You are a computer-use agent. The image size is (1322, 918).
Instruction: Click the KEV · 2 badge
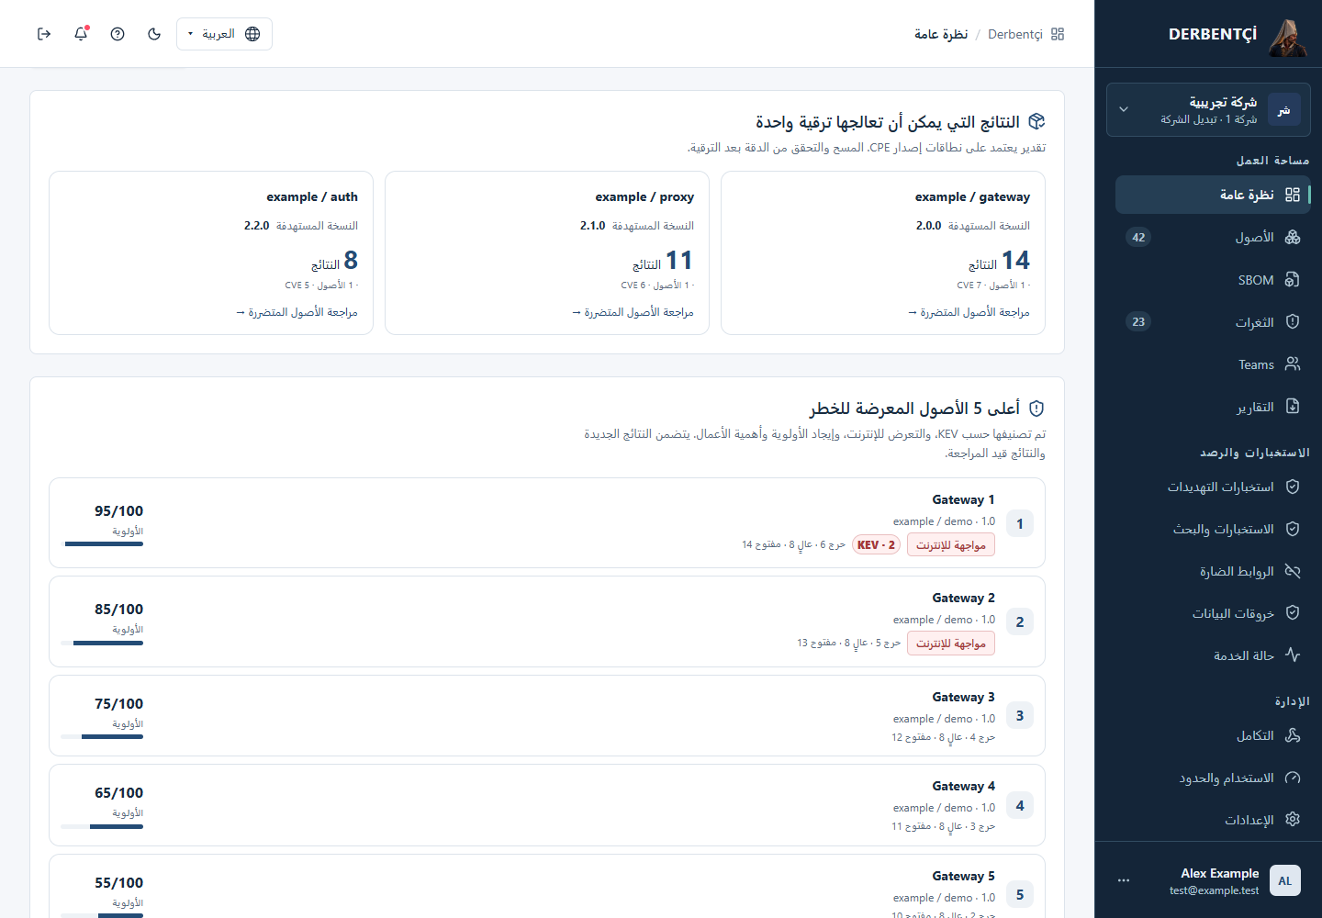[x=876, y=545]
